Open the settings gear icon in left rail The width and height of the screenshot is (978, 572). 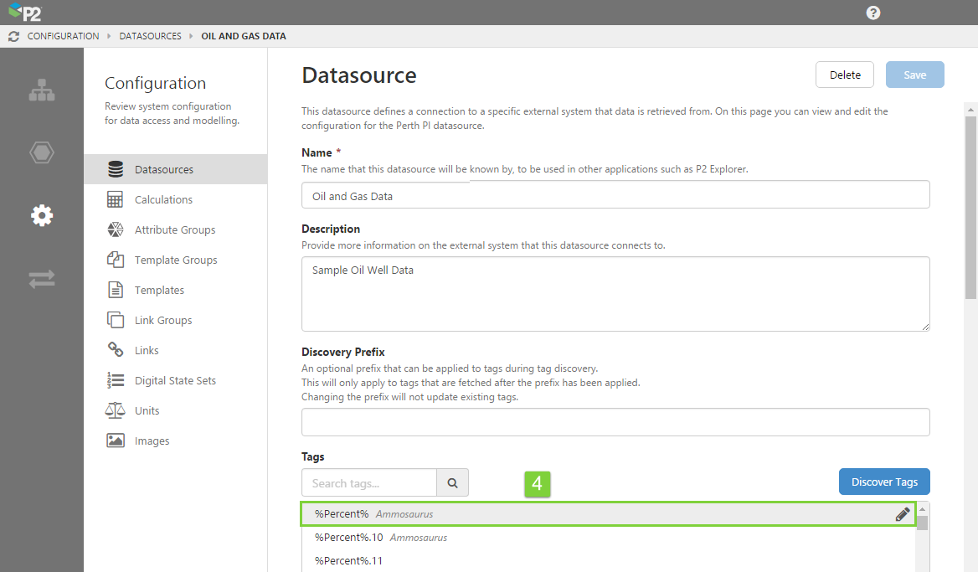pyautogui.click(x=42, y=215)
